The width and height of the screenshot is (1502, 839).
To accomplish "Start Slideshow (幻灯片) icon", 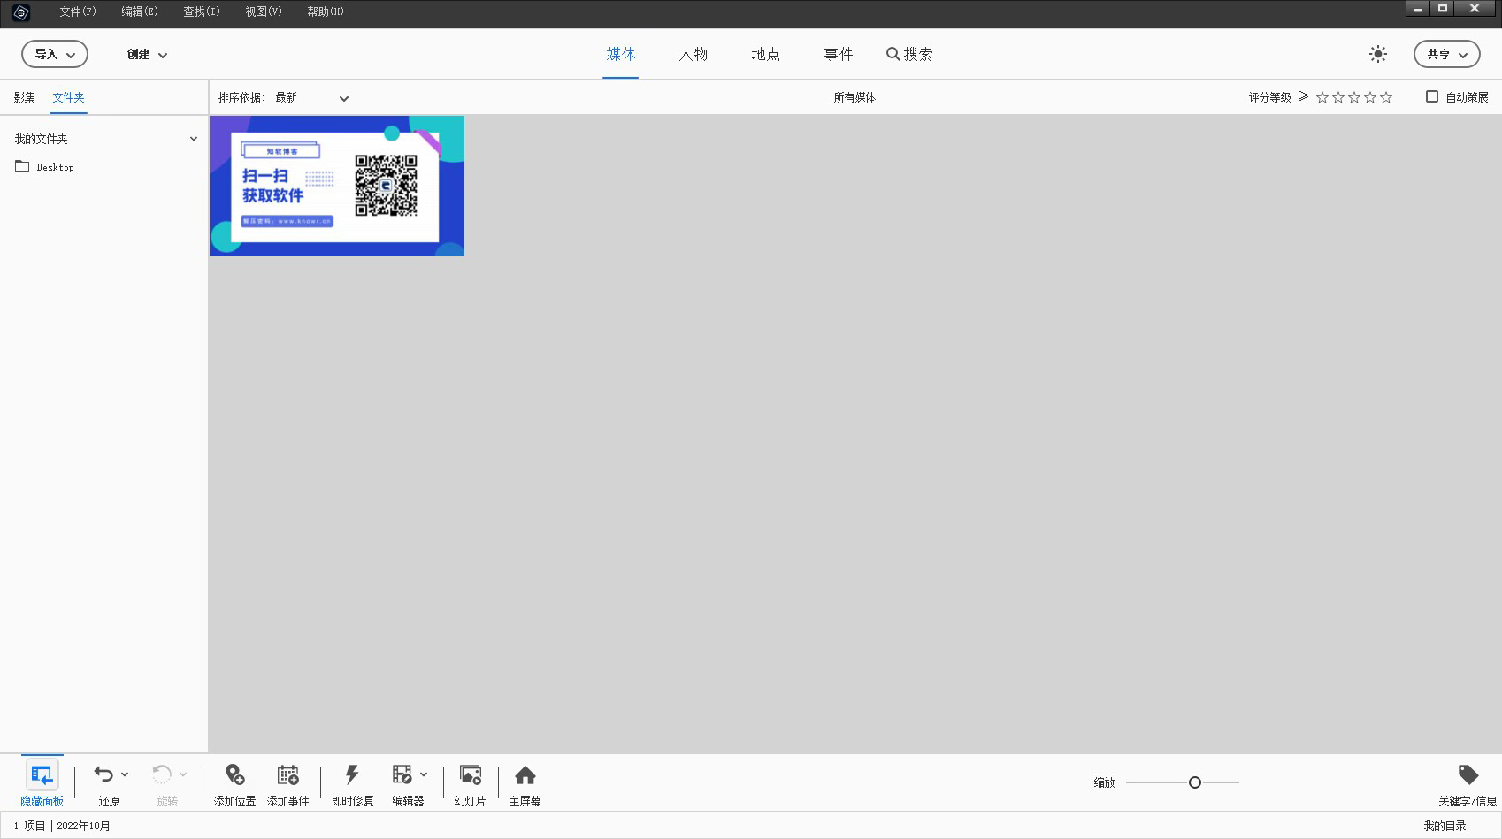I will [x=471, y=775].
